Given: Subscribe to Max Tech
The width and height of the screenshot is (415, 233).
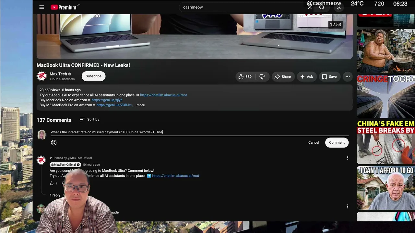Looking at the screenshot, I should [x=93, y=76].
